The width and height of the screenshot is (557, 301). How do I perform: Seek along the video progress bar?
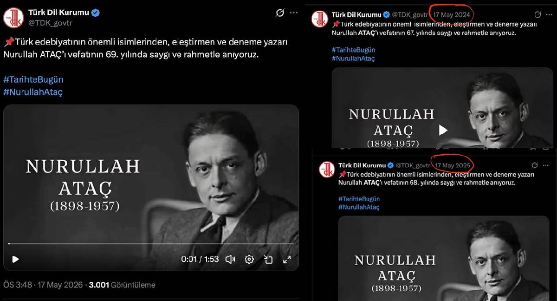[151, 243]
